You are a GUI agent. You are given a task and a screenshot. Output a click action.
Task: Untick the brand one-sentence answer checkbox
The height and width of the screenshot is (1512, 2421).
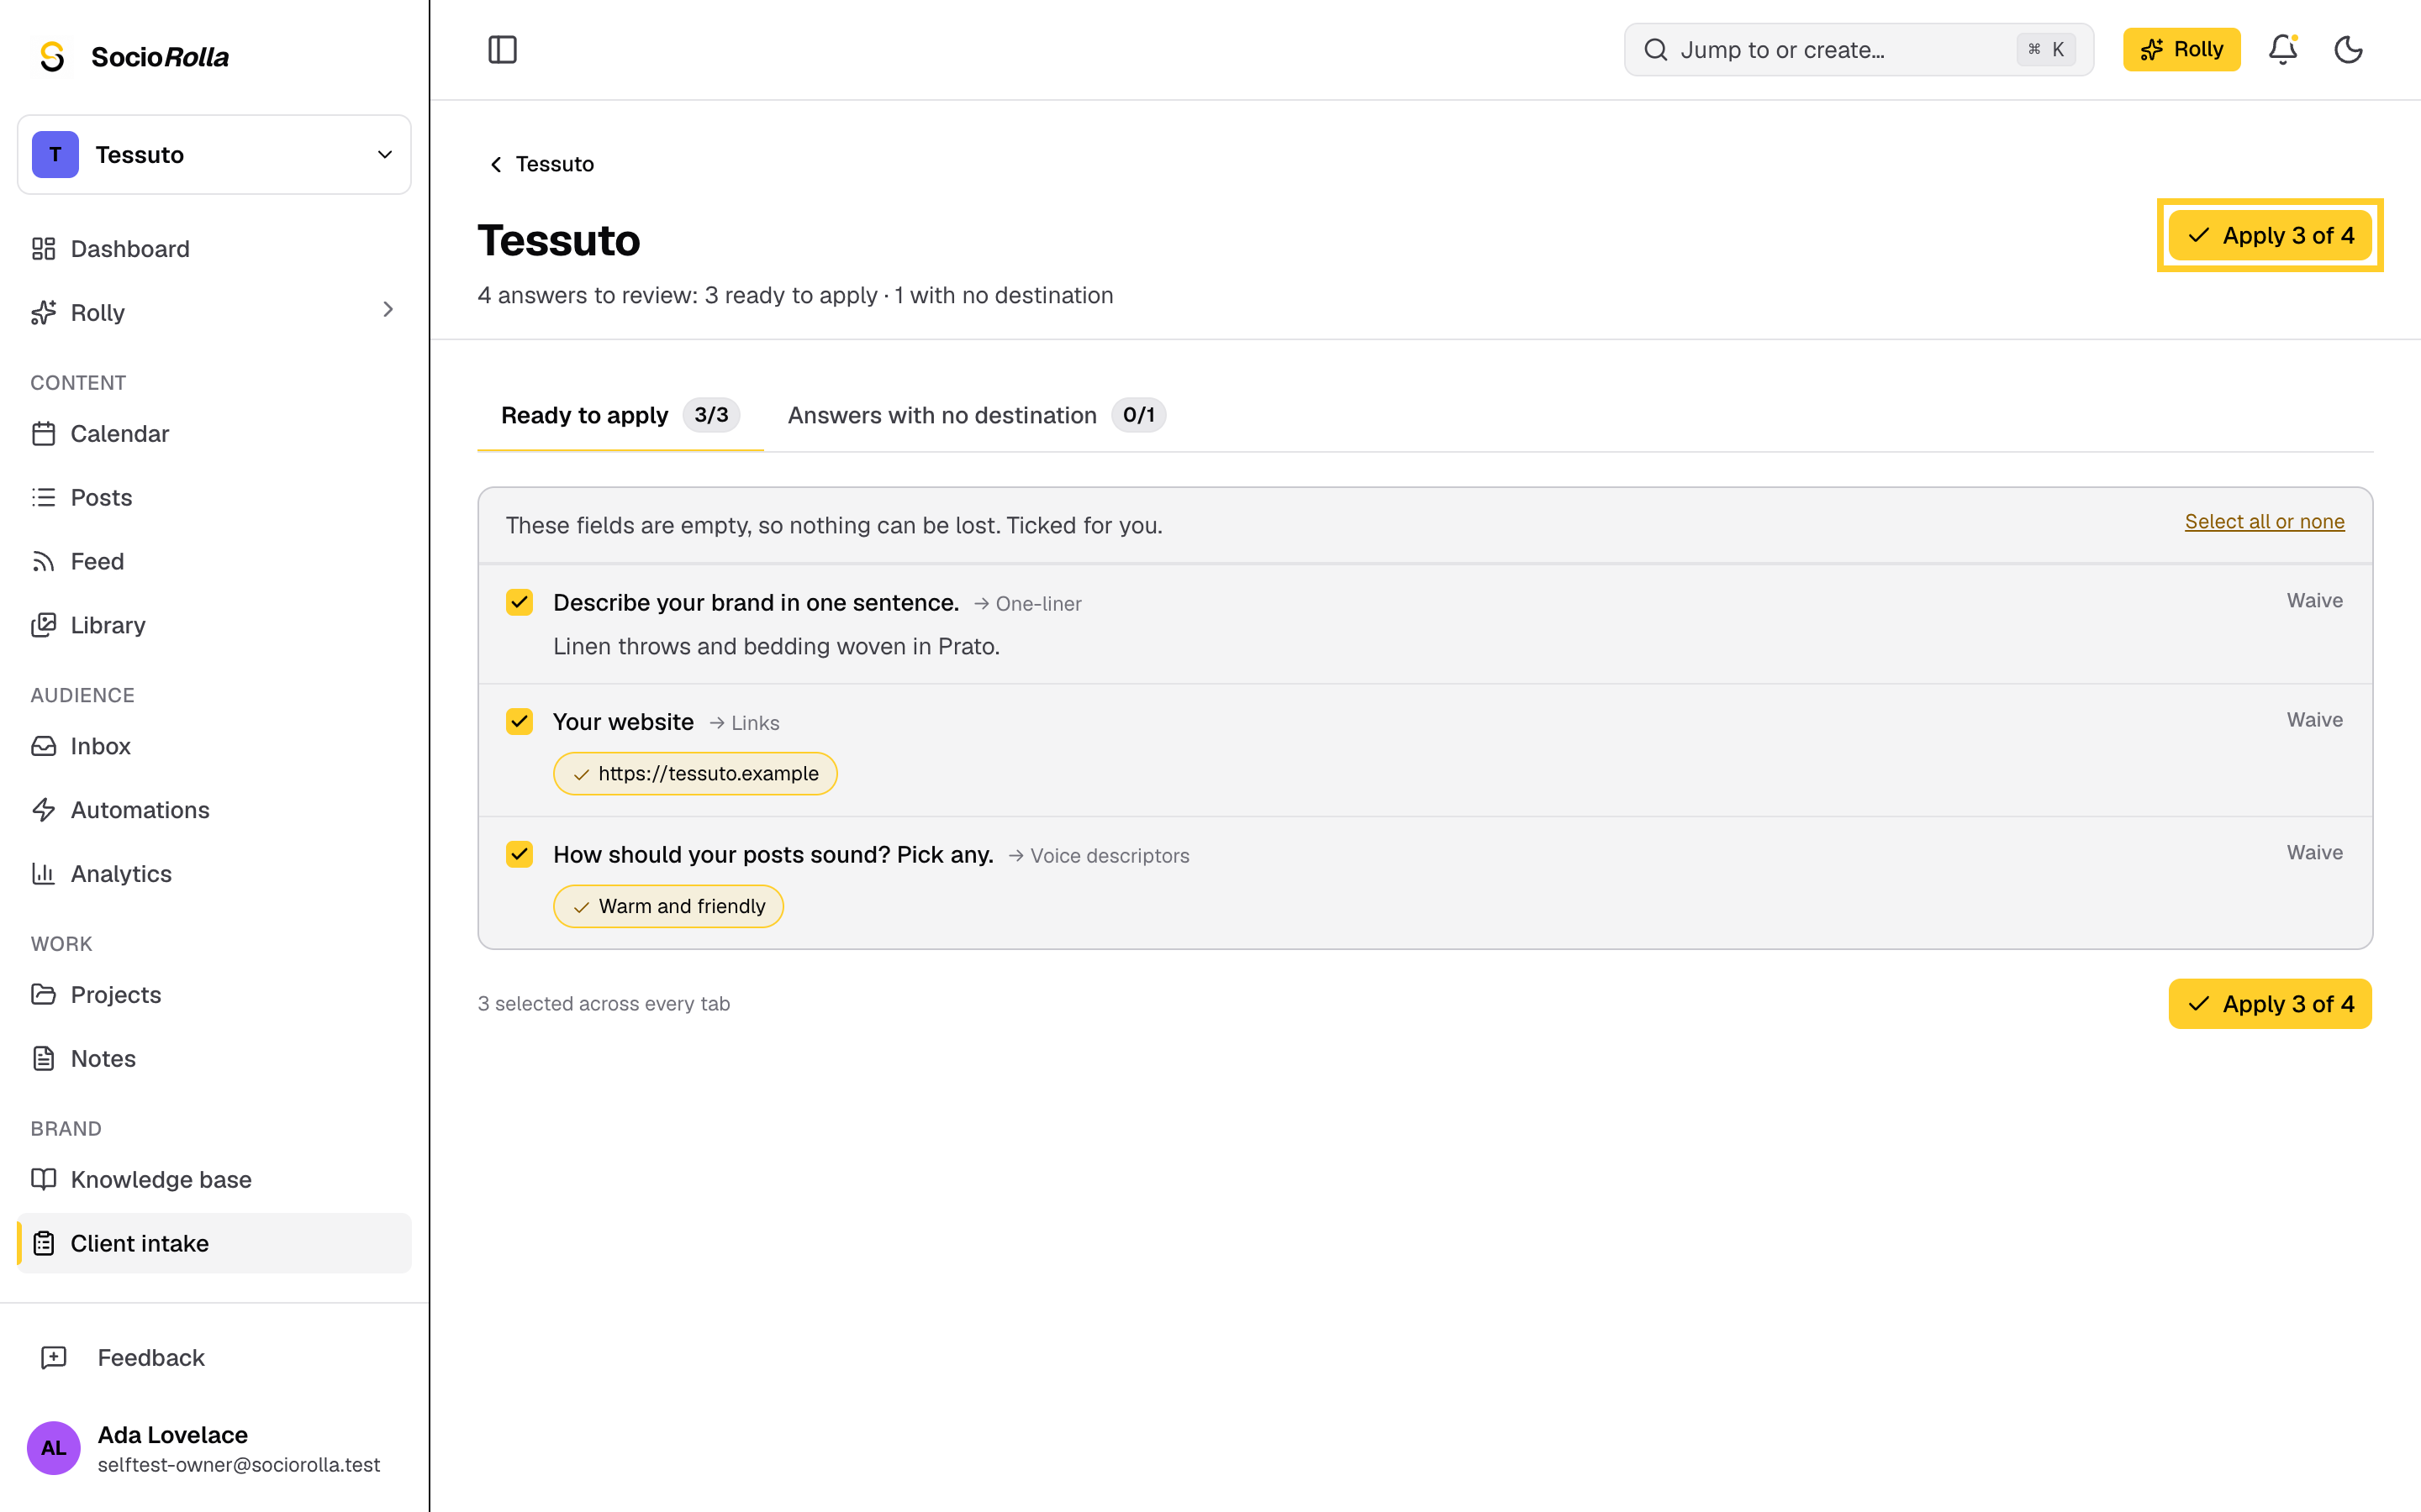tap(520, 603)
